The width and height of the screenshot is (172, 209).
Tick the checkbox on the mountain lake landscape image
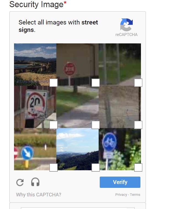tap(54, 83)
